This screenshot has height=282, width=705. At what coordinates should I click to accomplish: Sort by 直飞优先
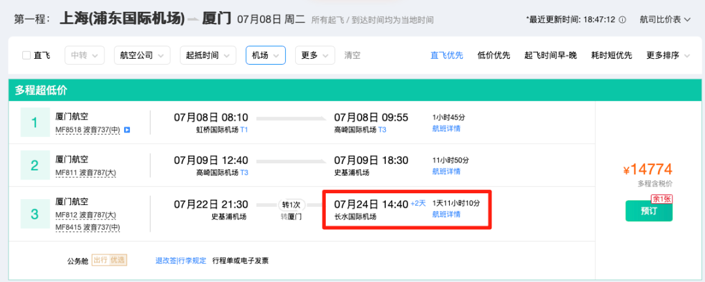[x=447, y=55]
